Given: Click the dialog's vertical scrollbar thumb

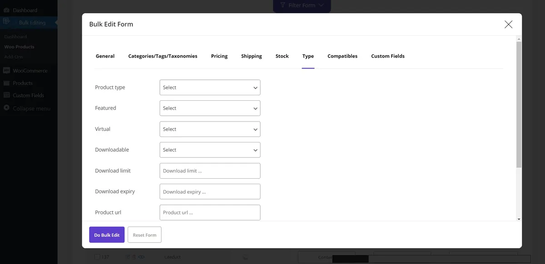Looking at the screenshot, I should tap(519, 104).
